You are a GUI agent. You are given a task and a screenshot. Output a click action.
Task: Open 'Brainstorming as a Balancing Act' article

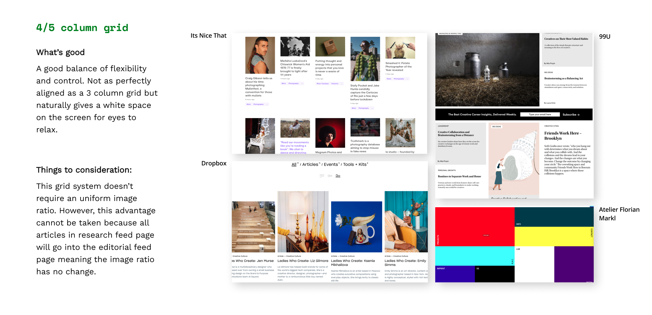564,79
